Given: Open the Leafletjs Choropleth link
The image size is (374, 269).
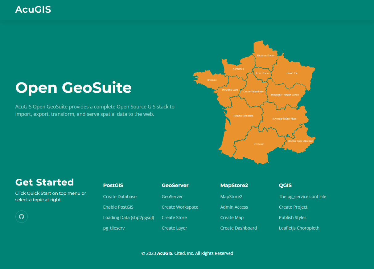Looking at the screenshot, I should [x=299, y=228].
